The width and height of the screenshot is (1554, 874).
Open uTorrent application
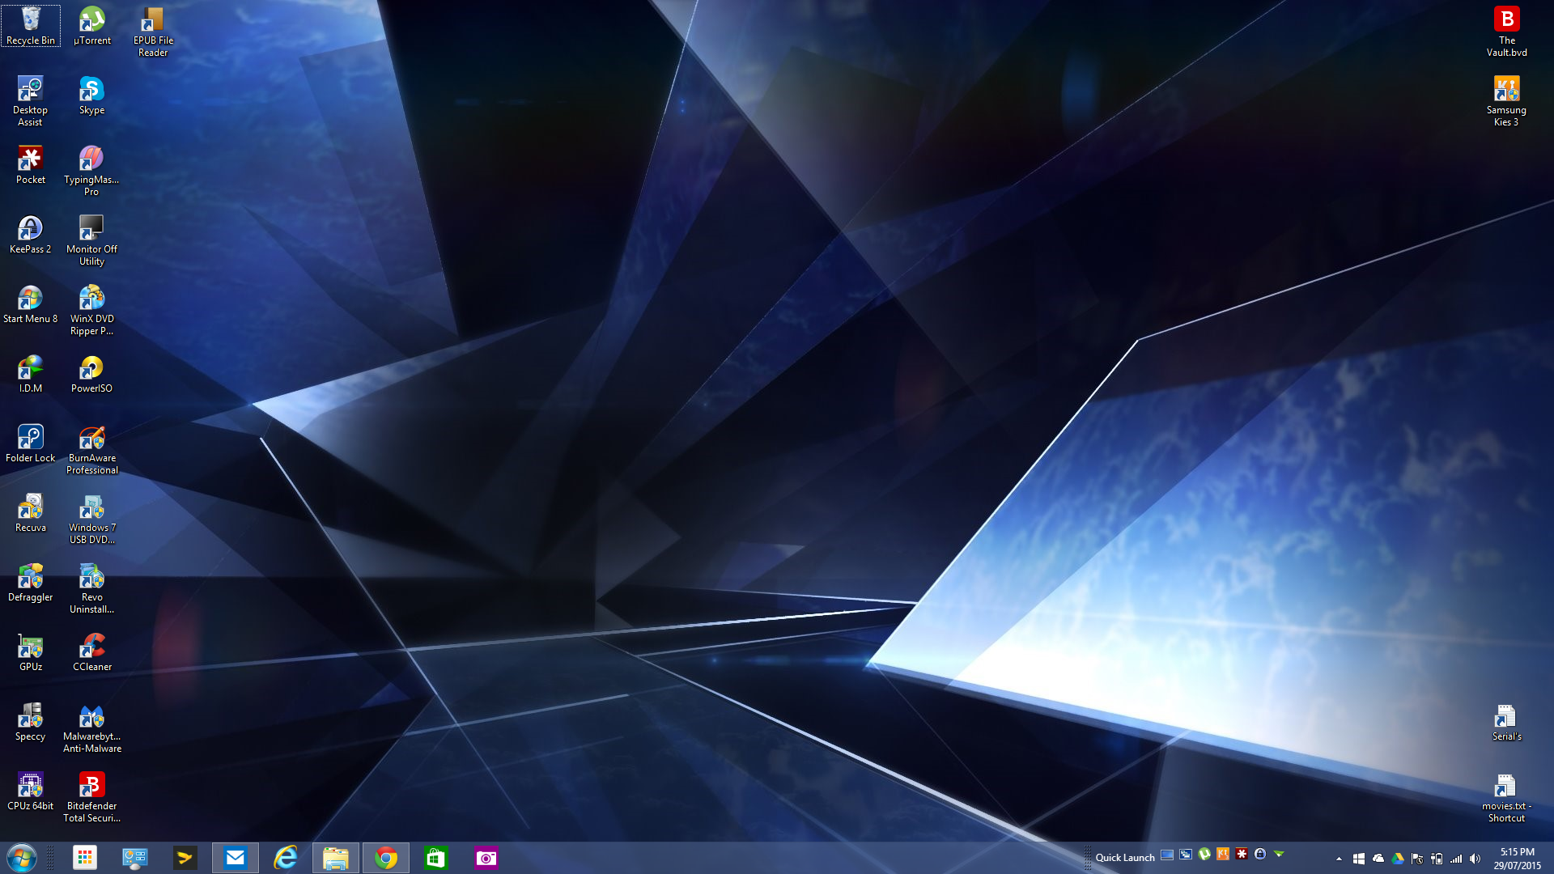(x=91, y=21)
